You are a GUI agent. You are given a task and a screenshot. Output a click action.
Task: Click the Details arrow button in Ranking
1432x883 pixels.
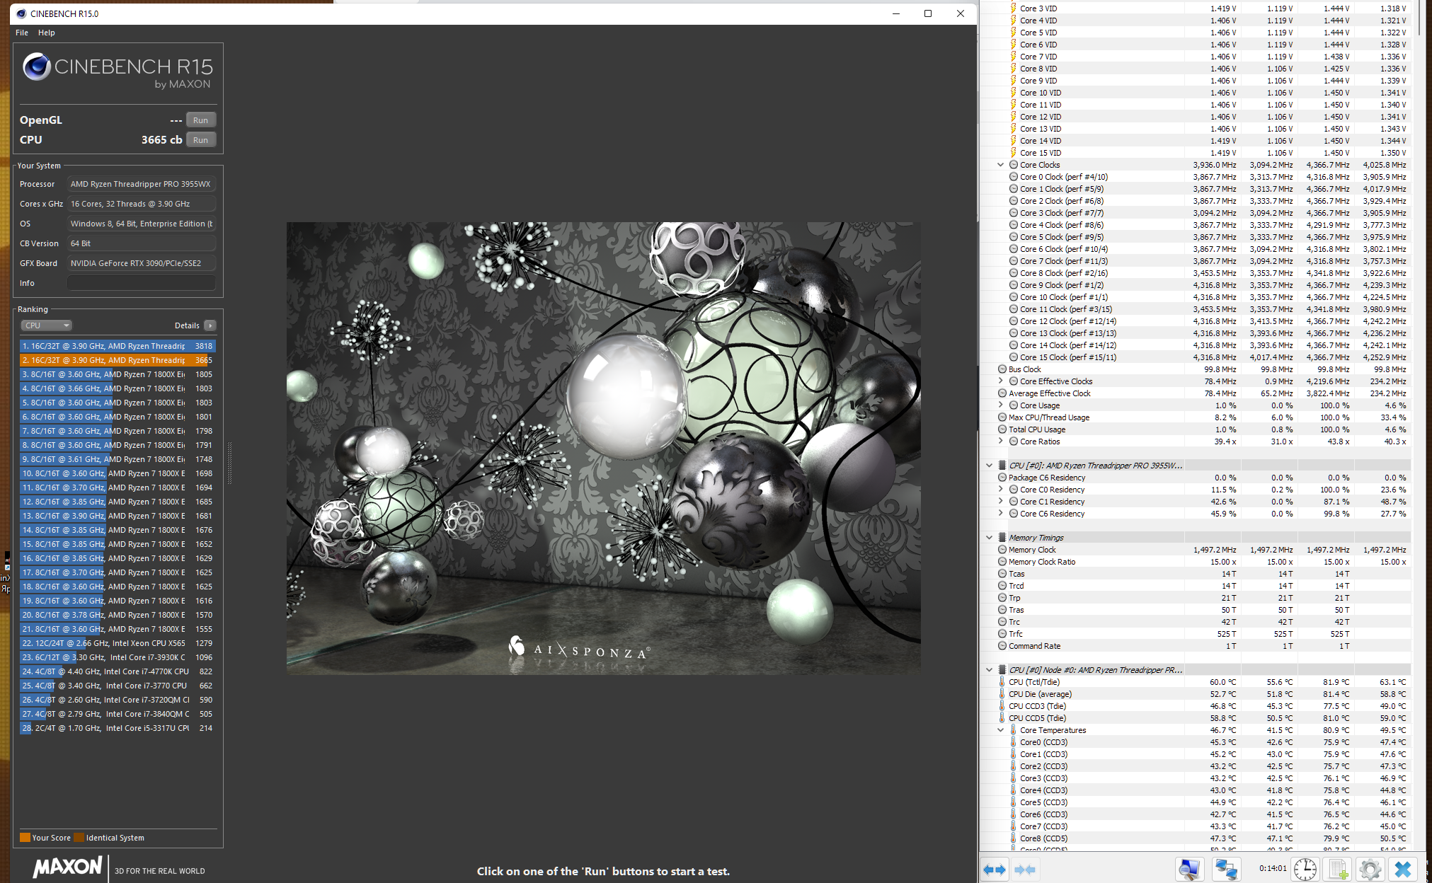click(210, 325)
